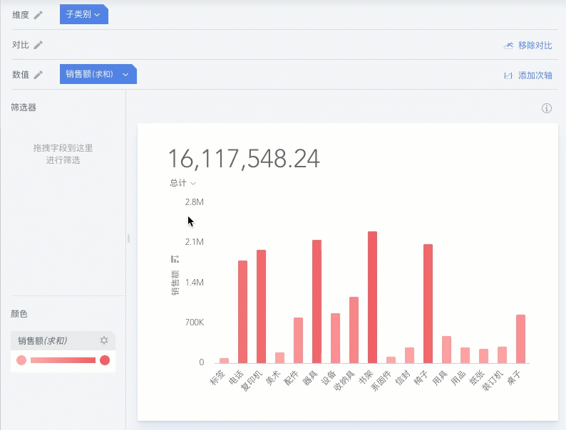Screen dimensions: 566x430
Task: Click the 700K y-axis label
Action: click(x=194, y=322)
